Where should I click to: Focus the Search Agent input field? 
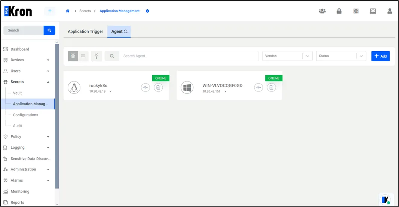(189, 56)
